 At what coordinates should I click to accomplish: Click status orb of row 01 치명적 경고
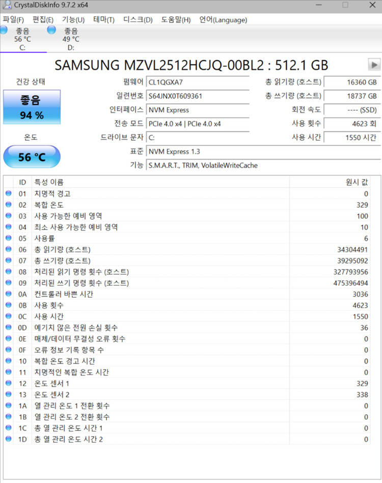[x=9, y=193]
